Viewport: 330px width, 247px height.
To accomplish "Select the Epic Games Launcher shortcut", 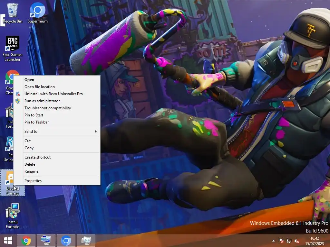I will [x=13, y=49].
